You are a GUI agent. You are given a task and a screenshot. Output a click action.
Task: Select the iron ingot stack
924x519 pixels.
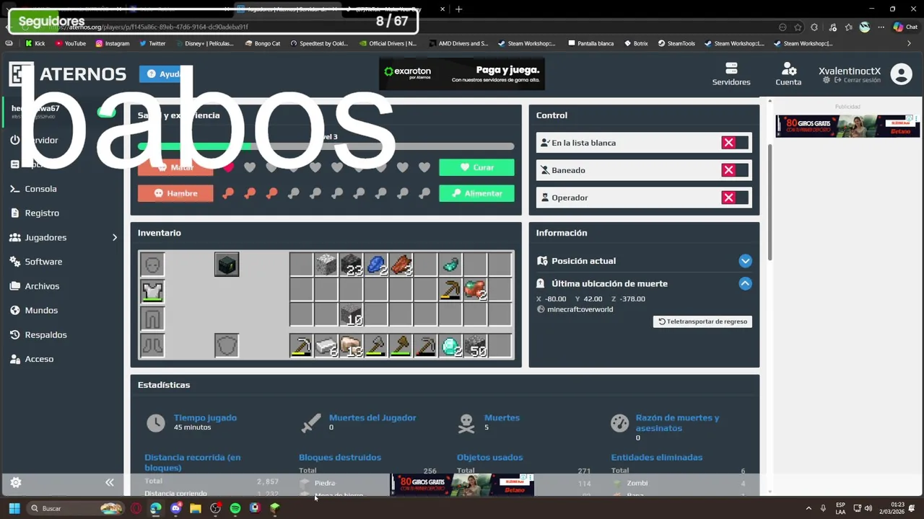pos(326,345)
